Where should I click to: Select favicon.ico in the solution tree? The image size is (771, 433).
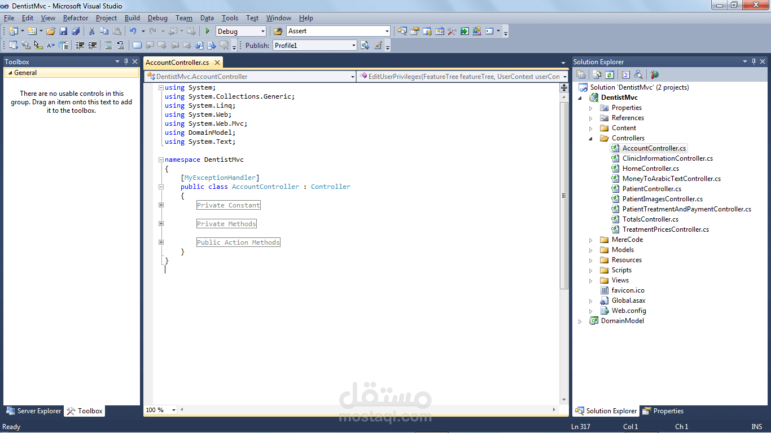click(x=628, y=290)
